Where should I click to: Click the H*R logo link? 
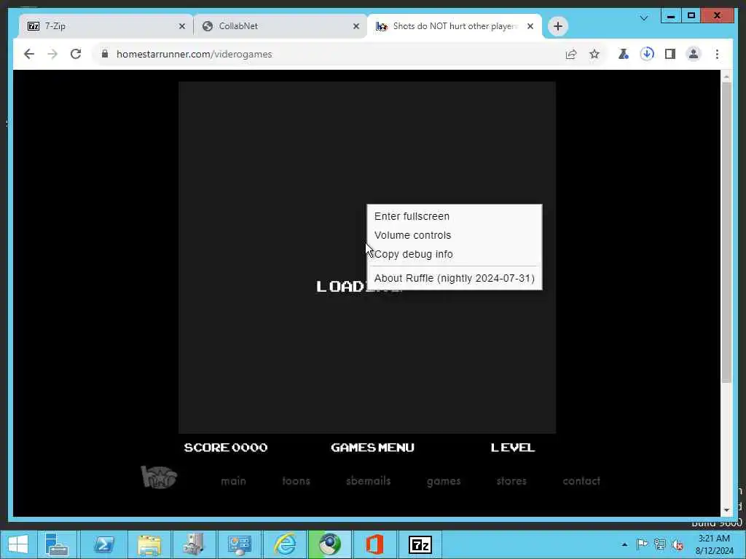coord(159,477)
